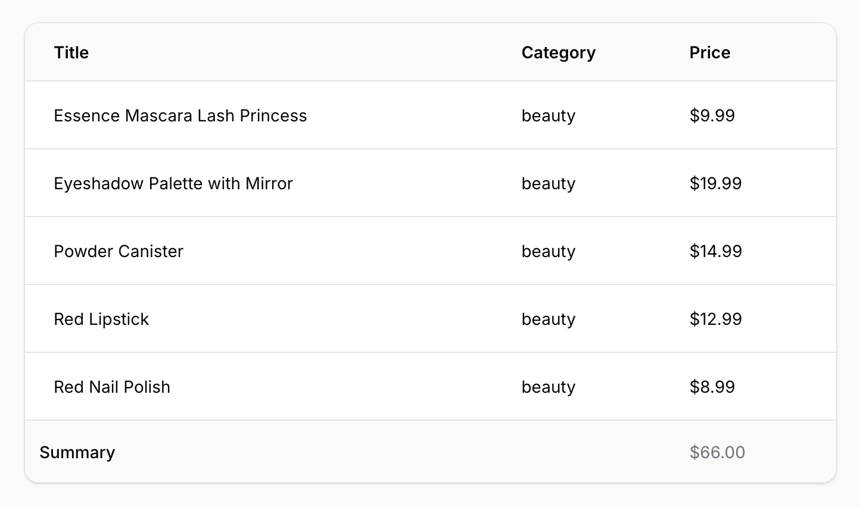Click the $8.99 price cell

(x=712, y=387)
